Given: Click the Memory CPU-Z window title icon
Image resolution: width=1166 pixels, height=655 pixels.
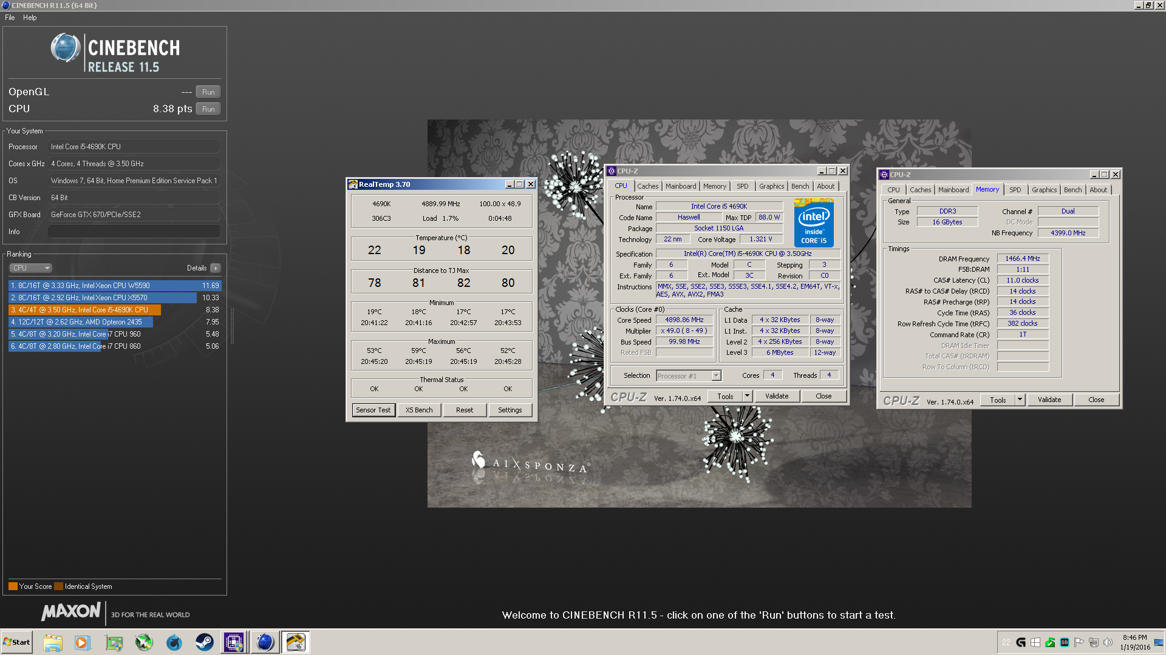Looking at the screenshot, I should (884, 175).
